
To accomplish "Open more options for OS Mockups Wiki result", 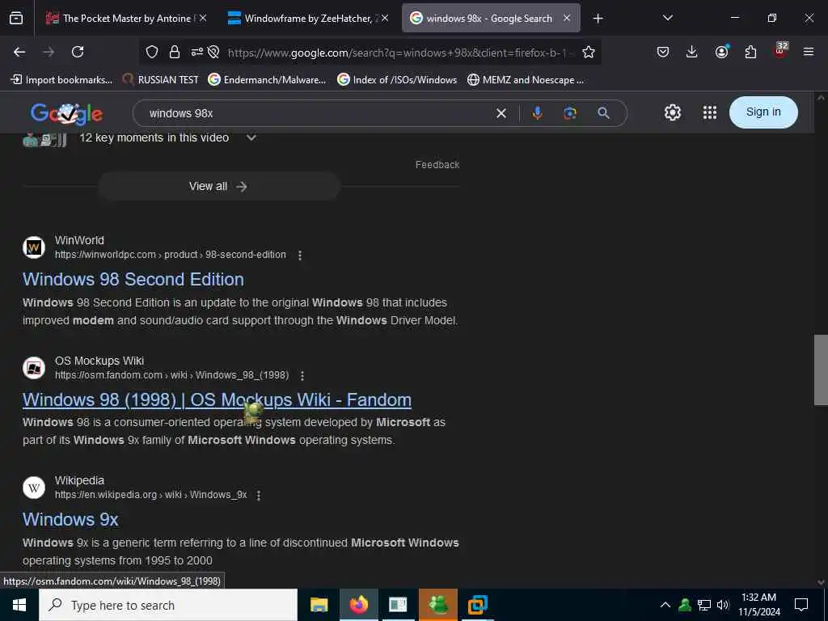I will [x=302, y=375].
